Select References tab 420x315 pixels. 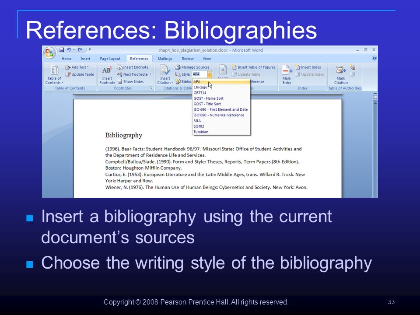click(x=139, y=59)
